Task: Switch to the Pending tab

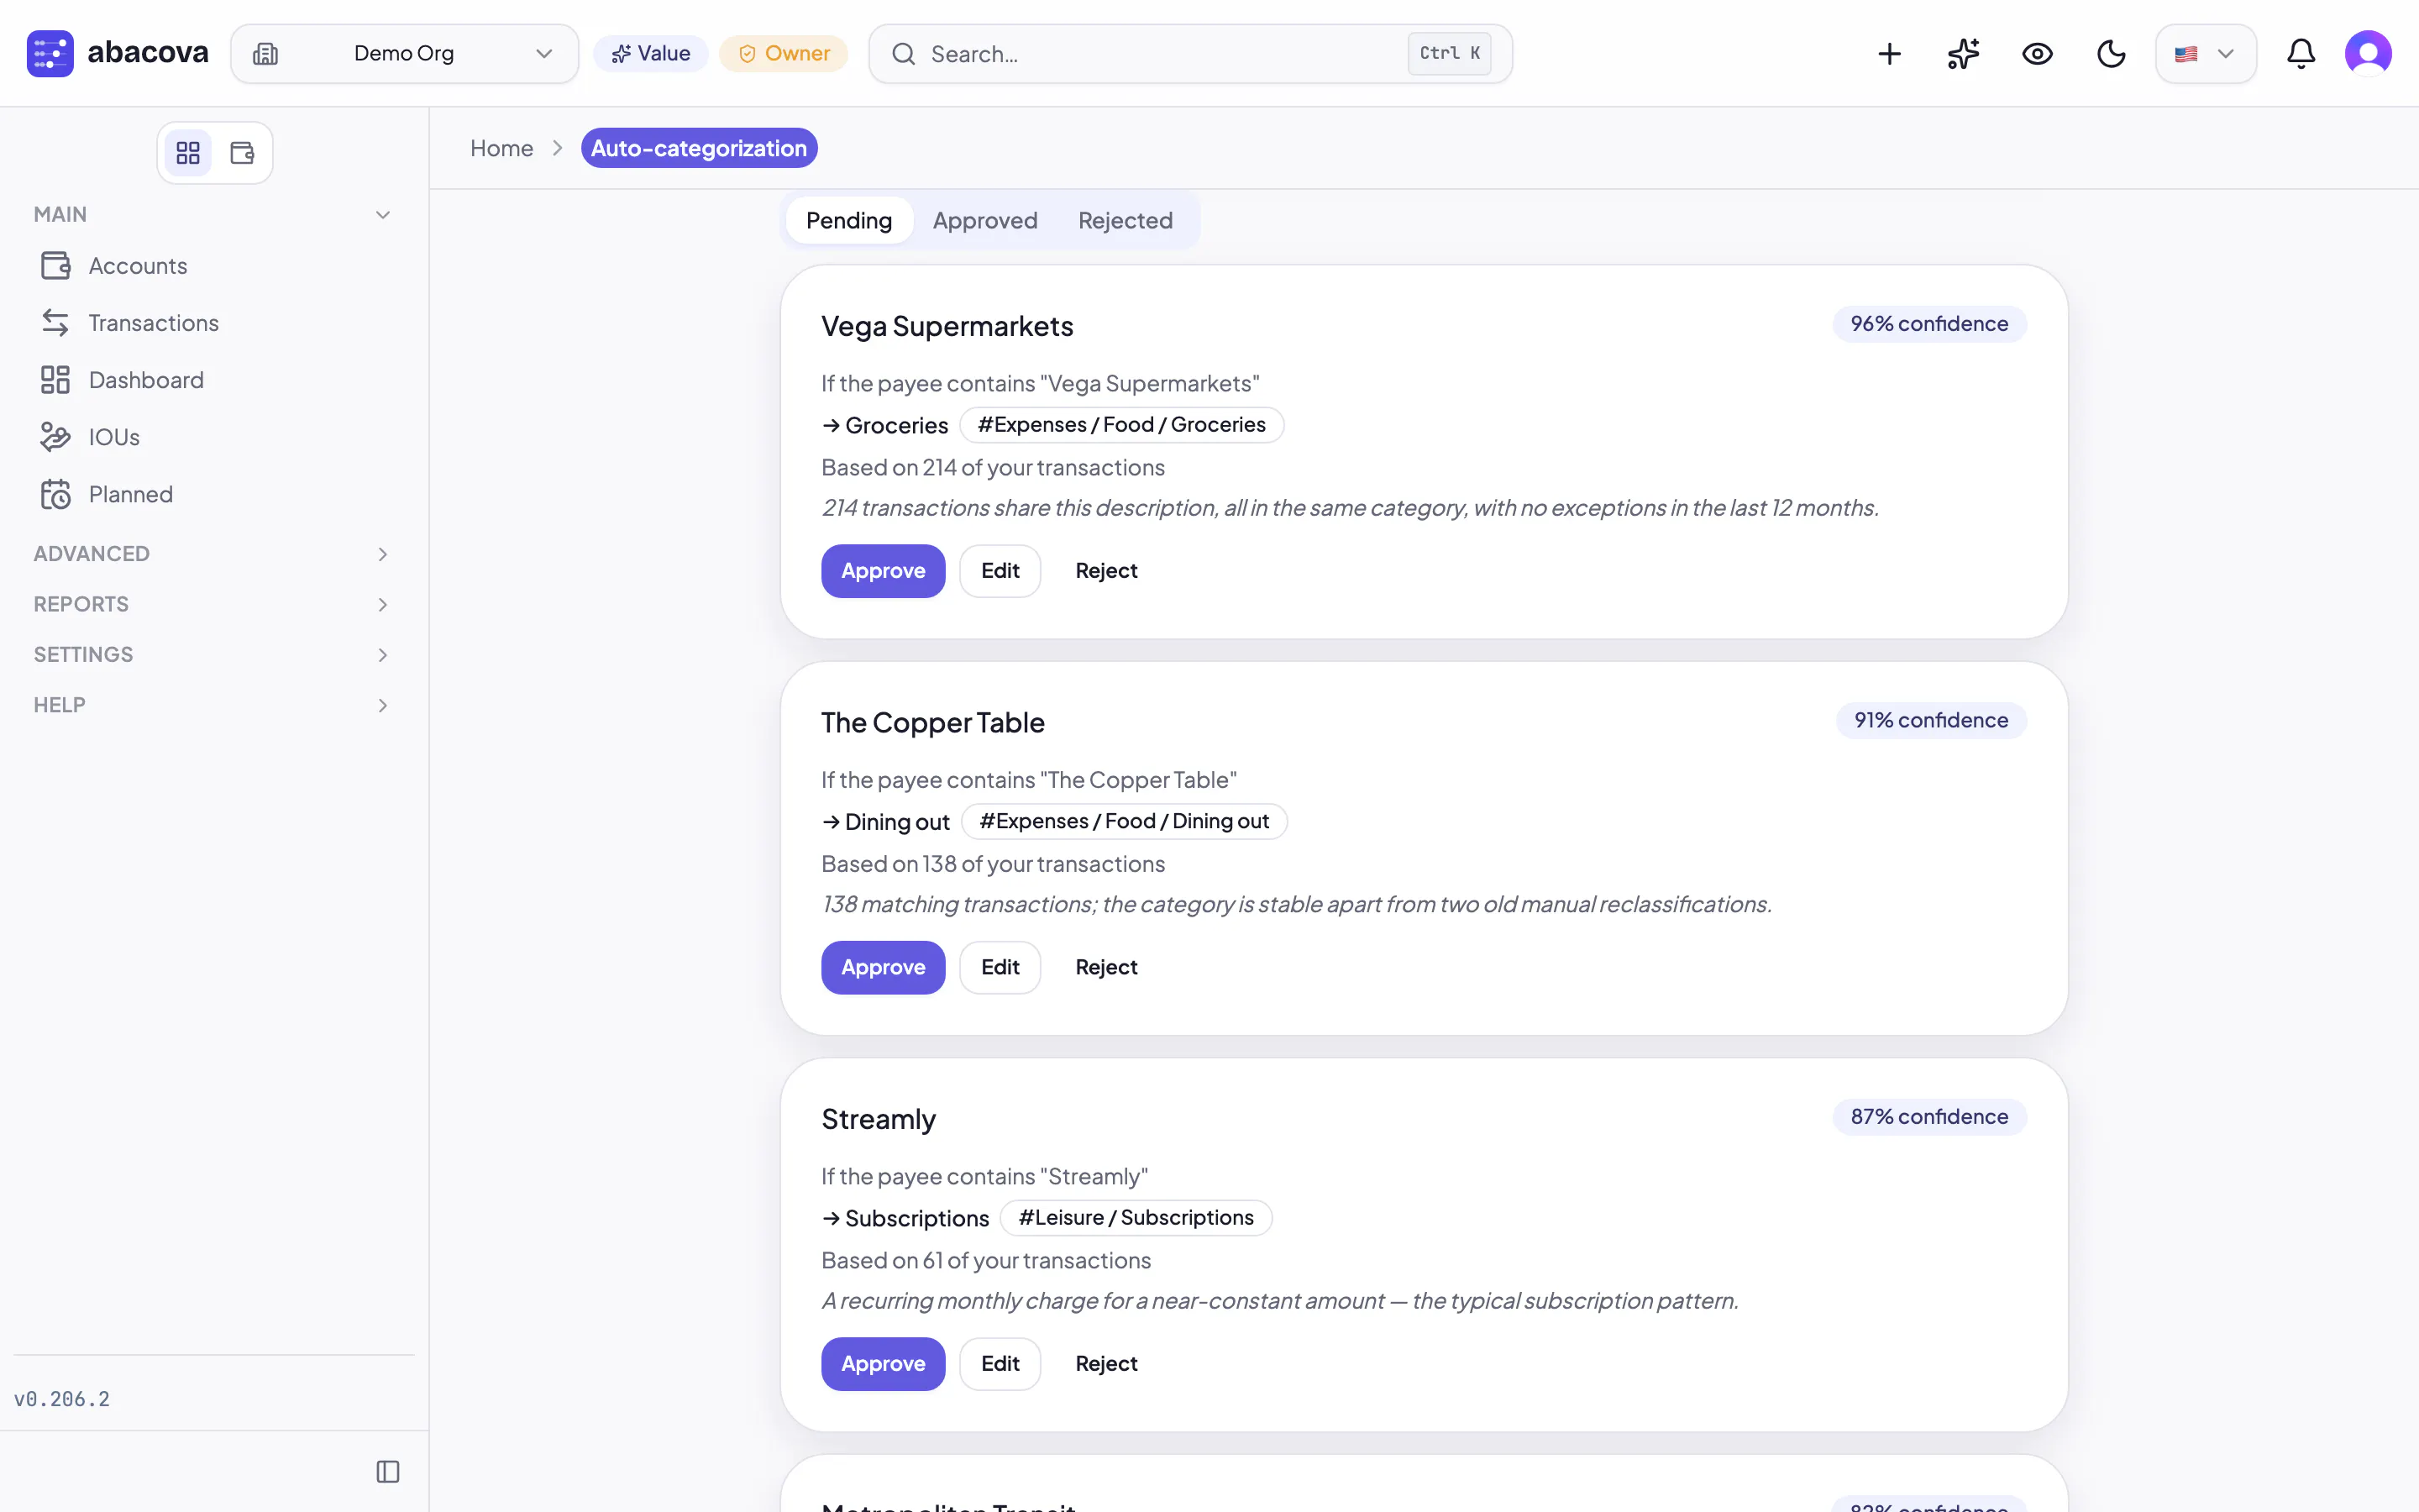Action: tap(848, 220)
